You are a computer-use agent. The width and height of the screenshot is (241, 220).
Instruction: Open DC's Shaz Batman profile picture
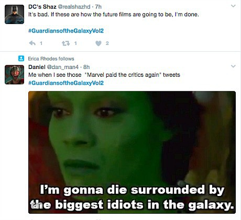(14, 14)
